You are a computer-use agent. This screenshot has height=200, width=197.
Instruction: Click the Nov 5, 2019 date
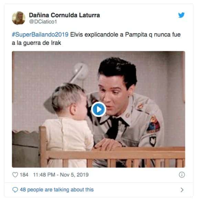(x=74, y=174)
